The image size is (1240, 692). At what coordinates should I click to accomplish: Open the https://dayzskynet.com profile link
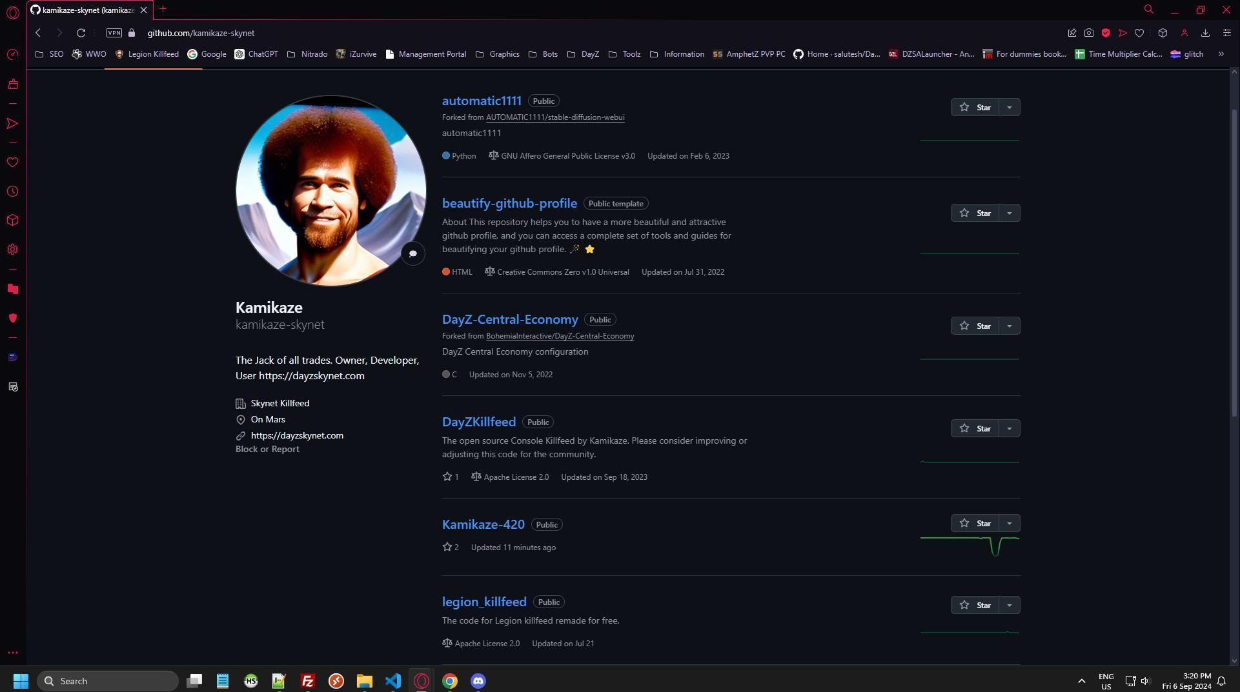coord(297,435)
